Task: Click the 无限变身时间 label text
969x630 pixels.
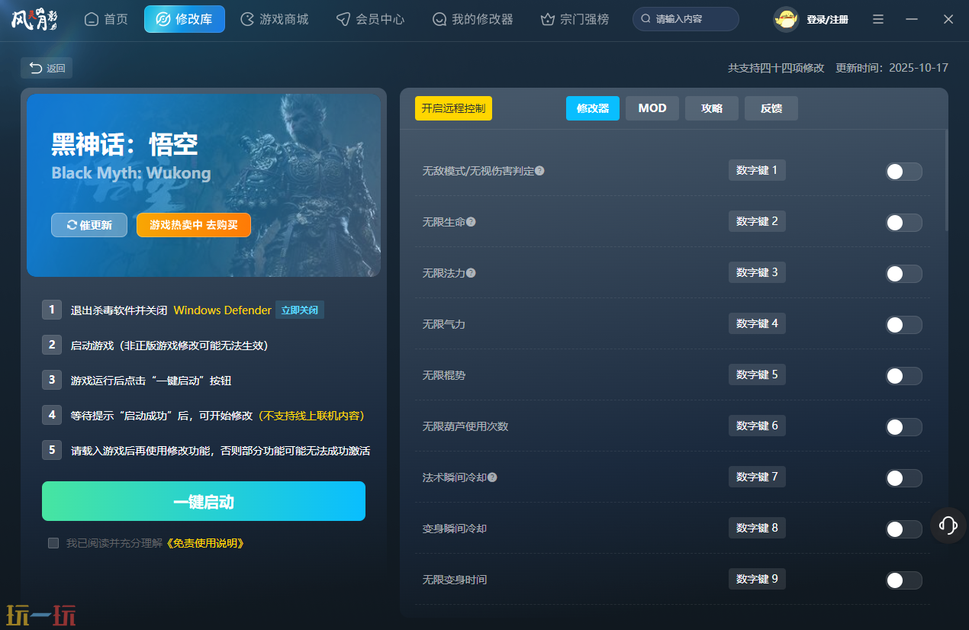Action: pyautogui.click(x=455, y=580)
